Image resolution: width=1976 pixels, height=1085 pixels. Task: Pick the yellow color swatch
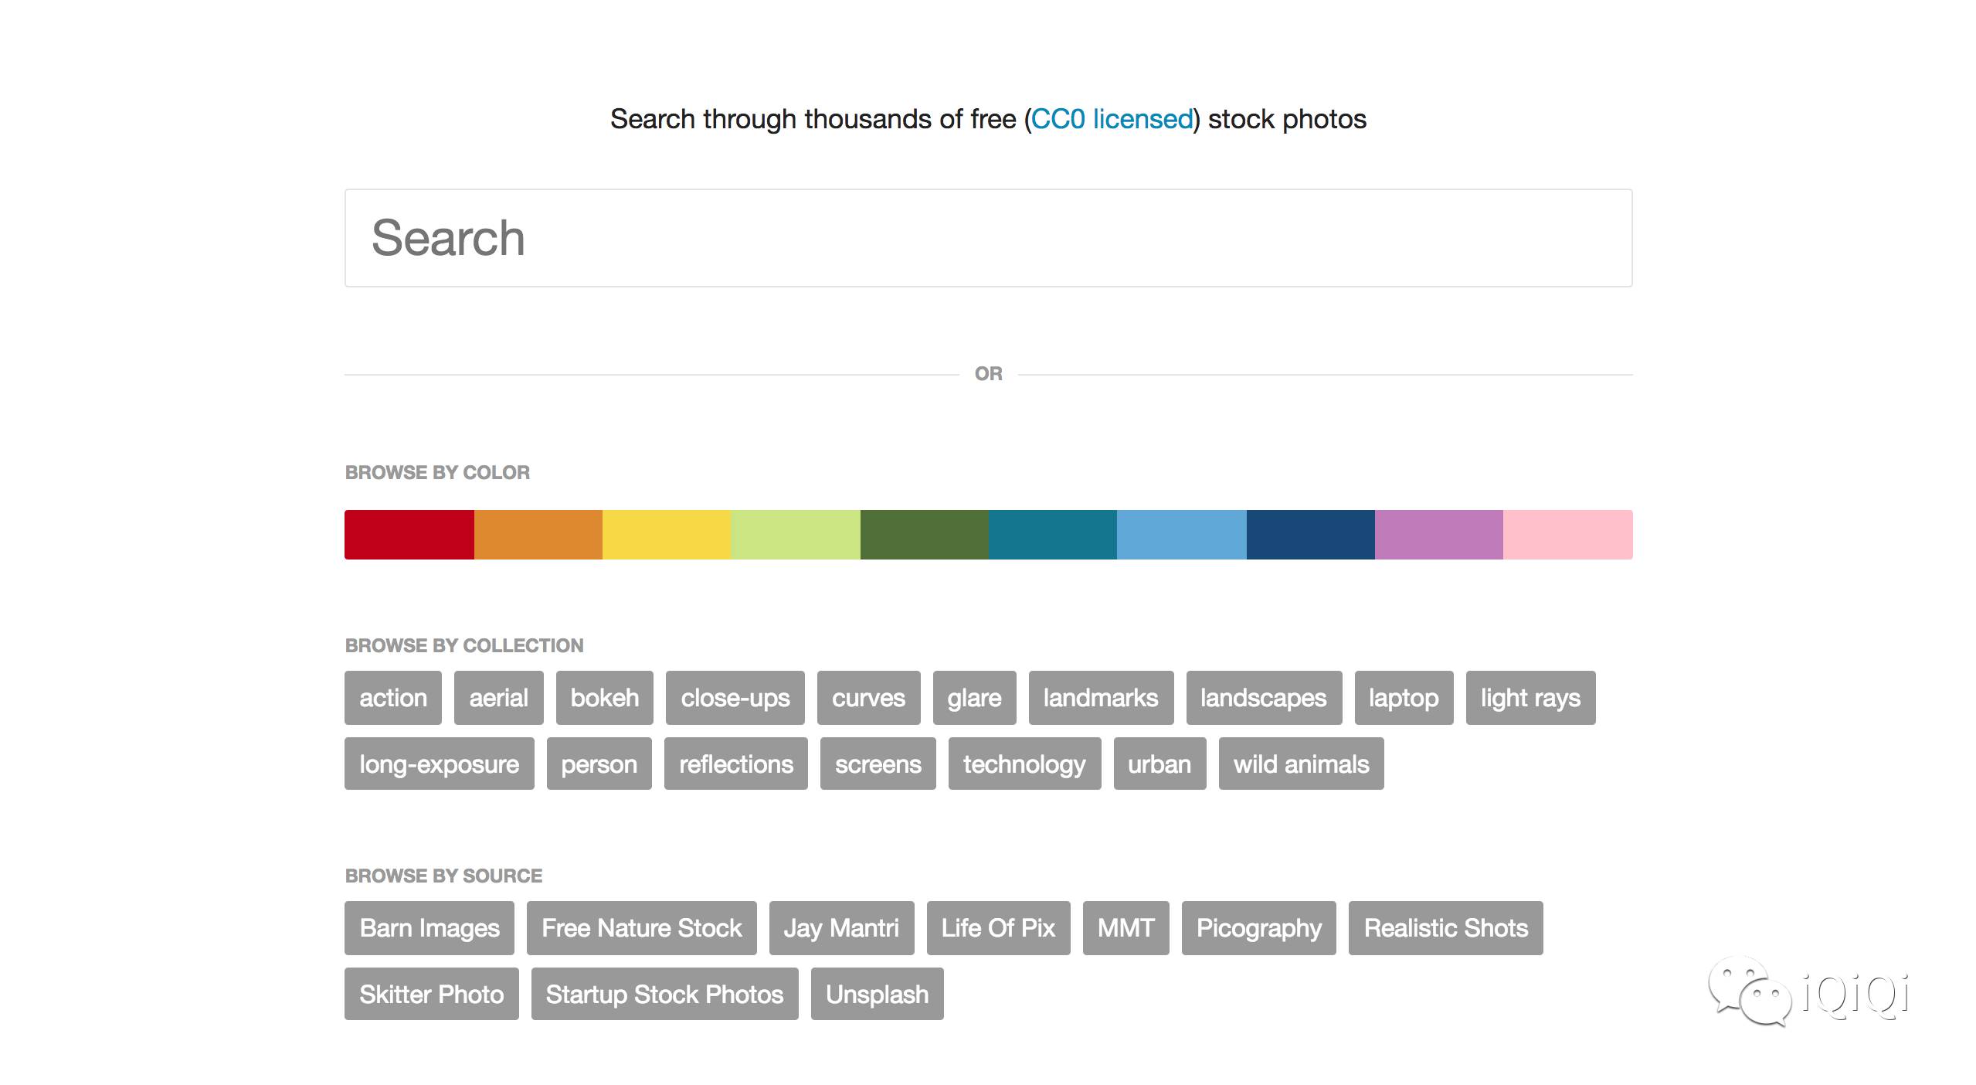[x=667, y=534]
